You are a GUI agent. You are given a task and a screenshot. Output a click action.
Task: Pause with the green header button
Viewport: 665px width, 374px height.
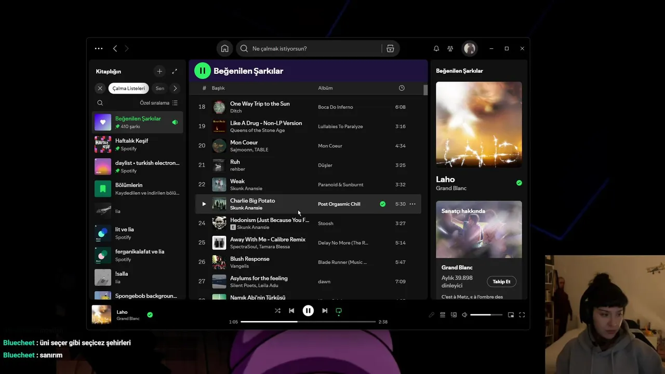(x=203, y=71)
